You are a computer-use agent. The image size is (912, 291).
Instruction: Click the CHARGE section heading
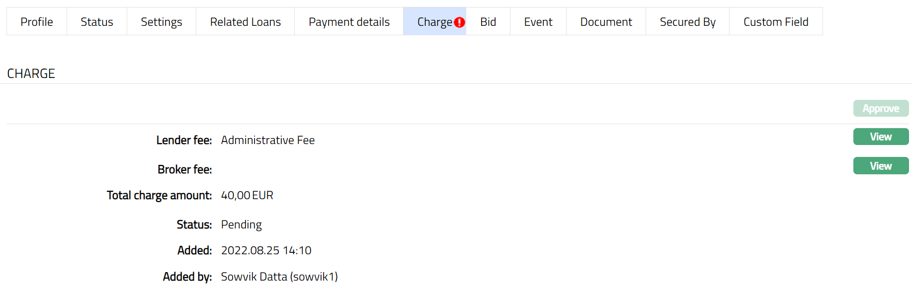(x=31, y=73)
